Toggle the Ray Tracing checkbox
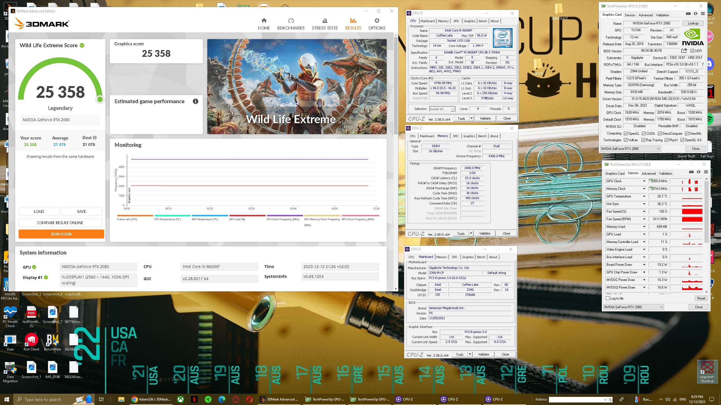Image resolution: width=721 pixels, height=405 pixels. coord(644,140)
